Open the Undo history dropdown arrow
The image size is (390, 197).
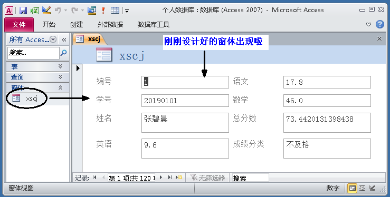coord(65,11)
